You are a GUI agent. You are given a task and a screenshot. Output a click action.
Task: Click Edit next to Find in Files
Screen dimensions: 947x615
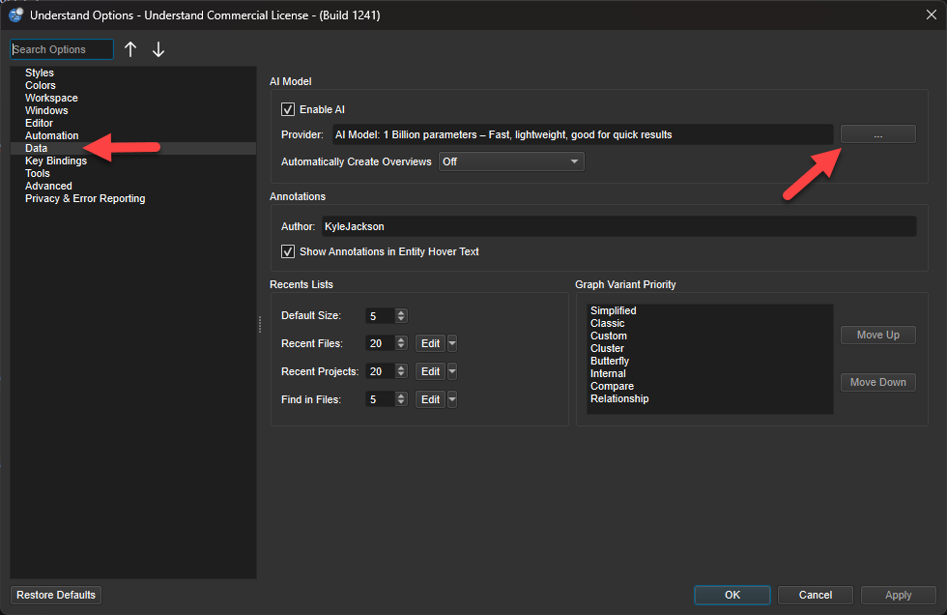[430, 399]
